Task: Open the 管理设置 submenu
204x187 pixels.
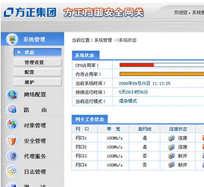Action: (38, 62)
